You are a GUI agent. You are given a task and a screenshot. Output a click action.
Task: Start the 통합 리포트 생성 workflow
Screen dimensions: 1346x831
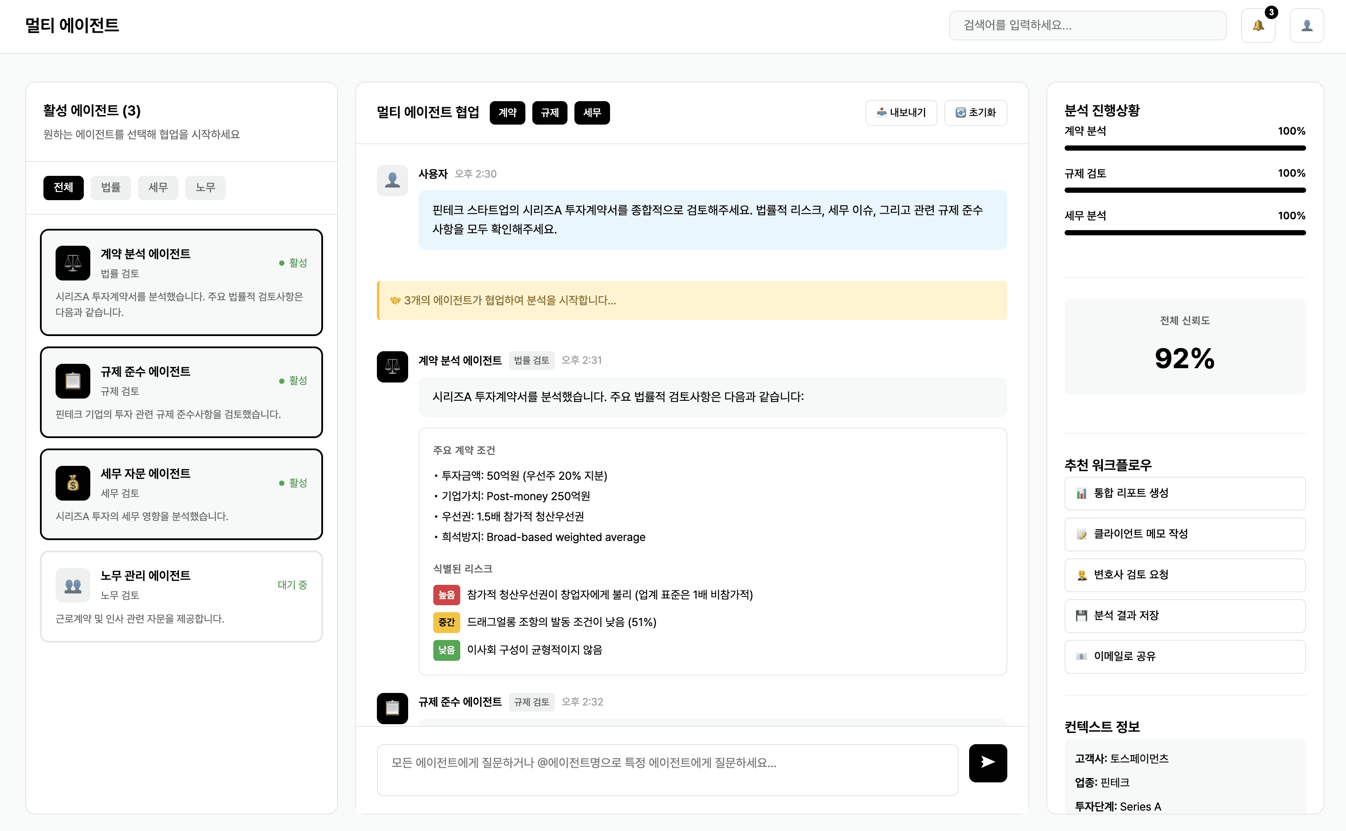tap(1184, 493)
